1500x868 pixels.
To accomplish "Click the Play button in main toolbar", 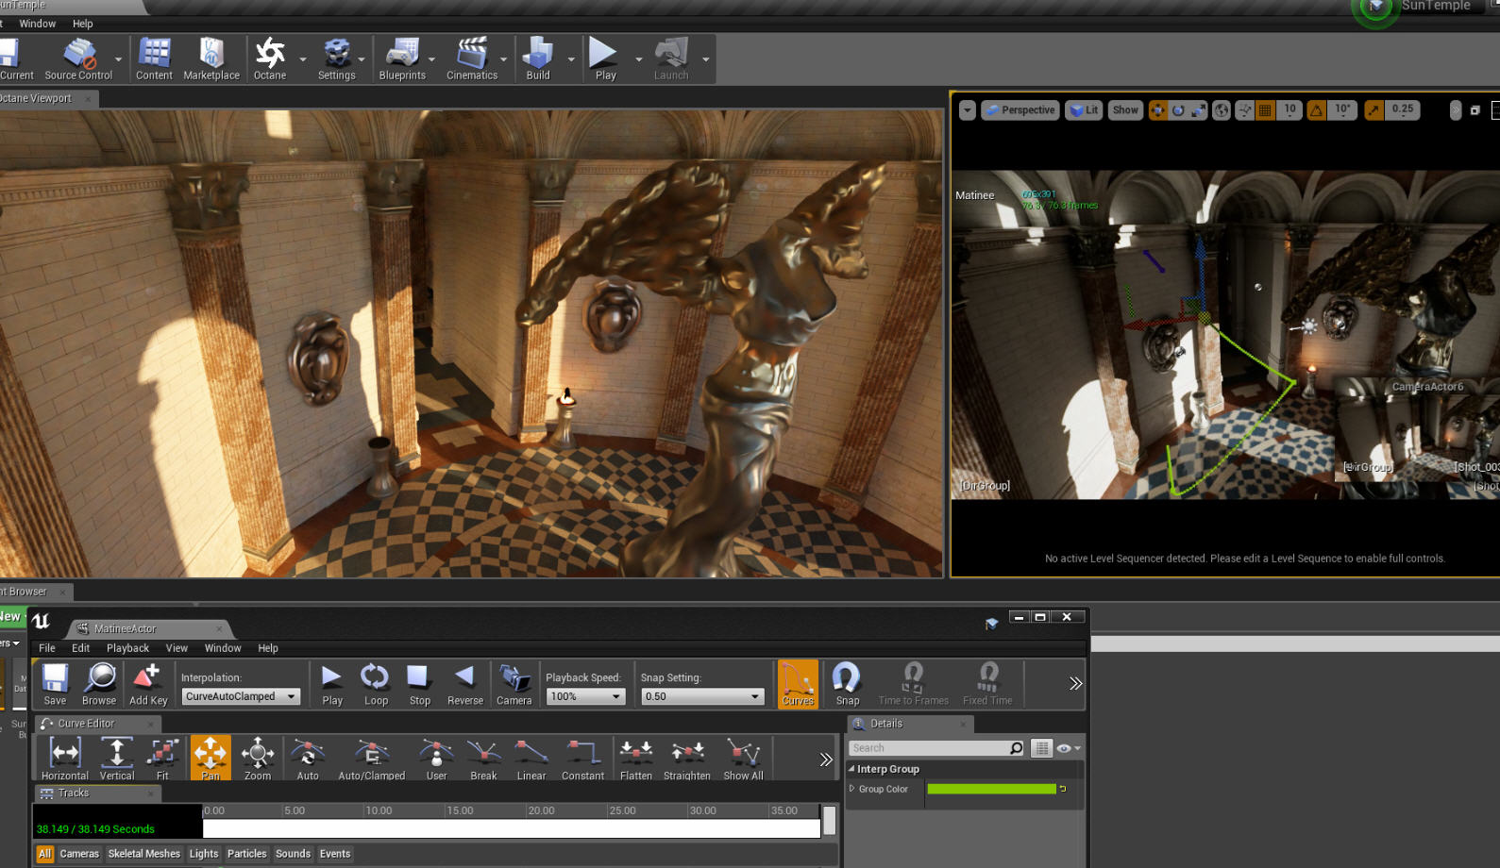I will 605,58.
